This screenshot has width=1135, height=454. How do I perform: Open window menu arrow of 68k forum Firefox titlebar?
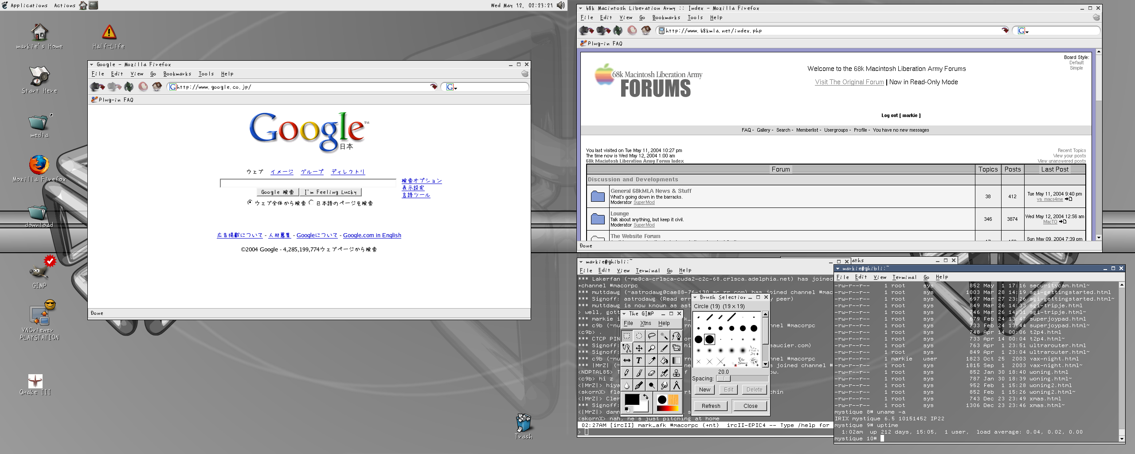tap(581, 8)
